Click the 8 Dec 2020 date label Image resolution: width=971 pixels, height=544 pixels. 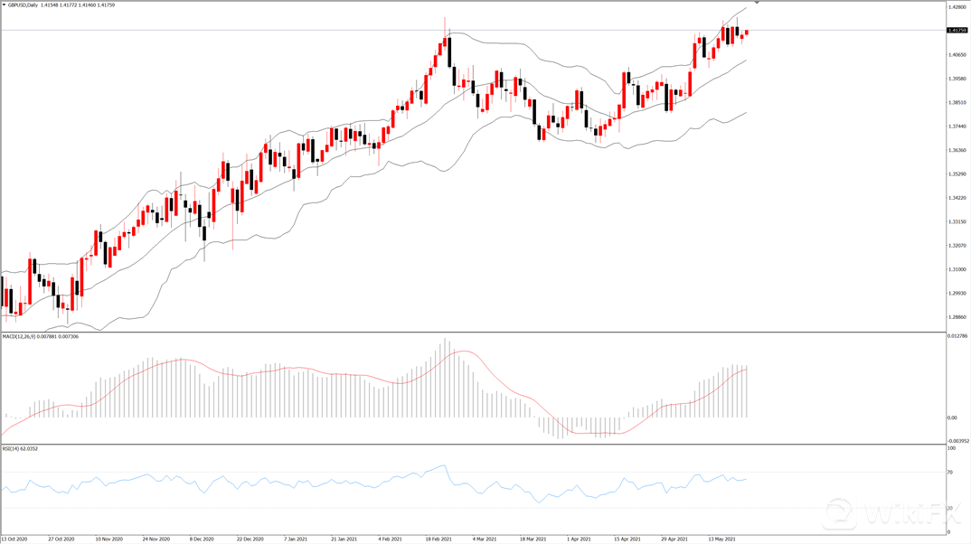tap(202, 539)
